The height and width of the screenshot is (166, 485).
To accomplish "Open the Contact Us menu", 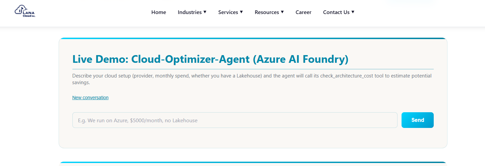I will coord(336,12).
